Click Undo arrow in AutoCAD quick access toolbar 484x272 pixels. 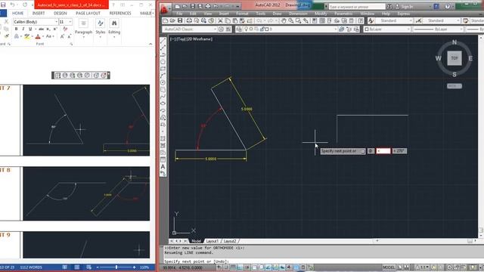coord(216,6)
